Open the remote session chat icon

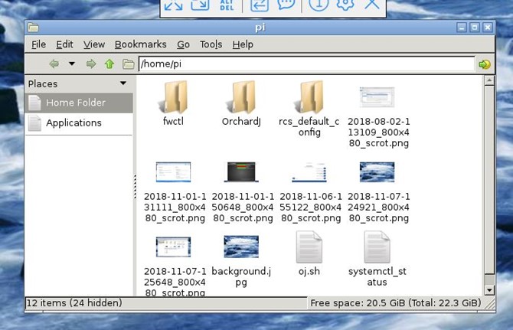[x=286, y=5]
